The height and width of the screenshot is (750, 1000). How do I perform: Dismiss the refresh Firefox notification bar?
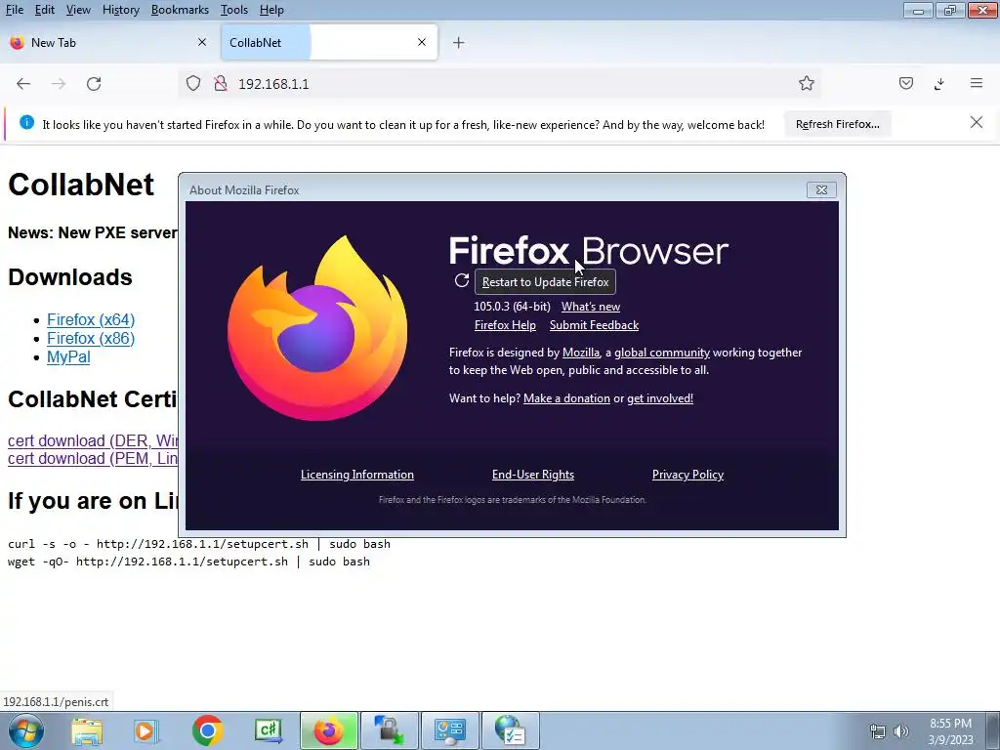coord(976,122)
